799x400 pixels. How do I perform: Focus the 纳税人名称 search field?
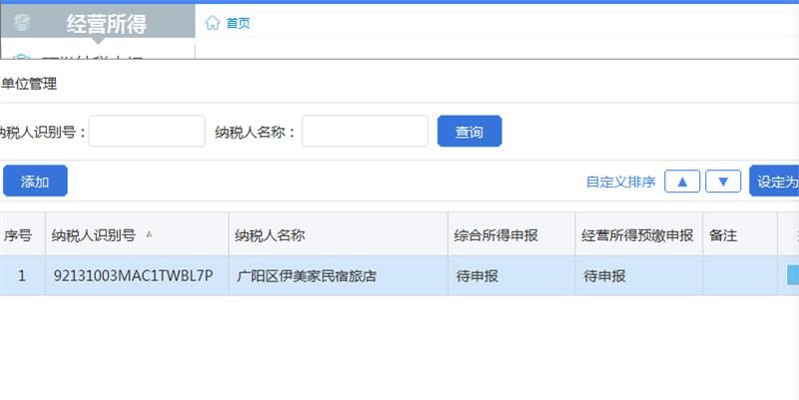365,132
